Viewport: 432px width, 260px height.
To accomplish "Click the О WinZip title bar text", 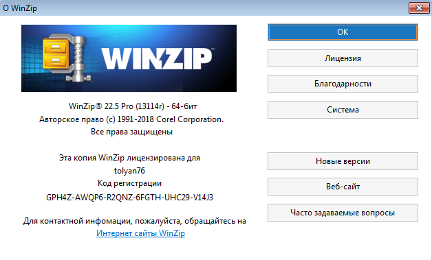I will 20,8.
